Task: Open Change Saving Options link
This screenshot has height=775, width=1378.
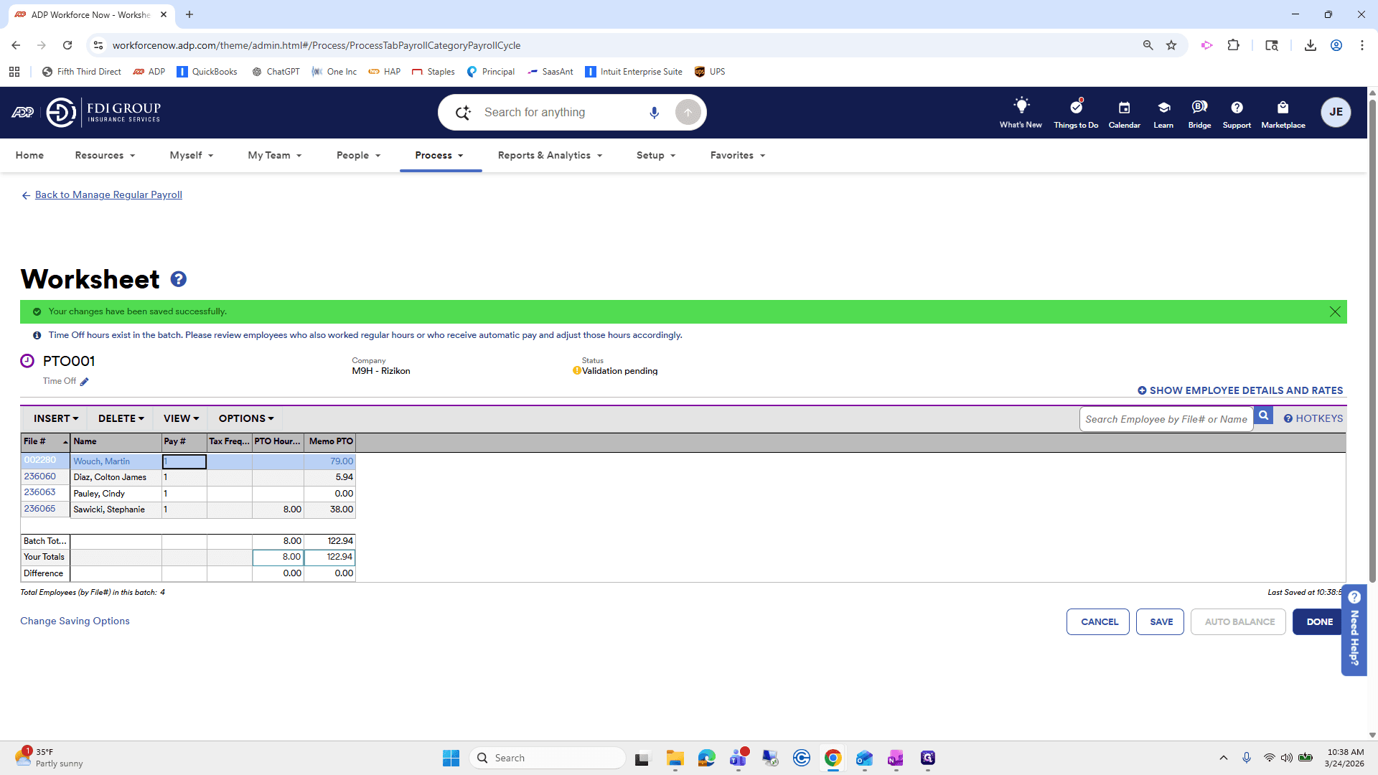Action: coord(75,621)
